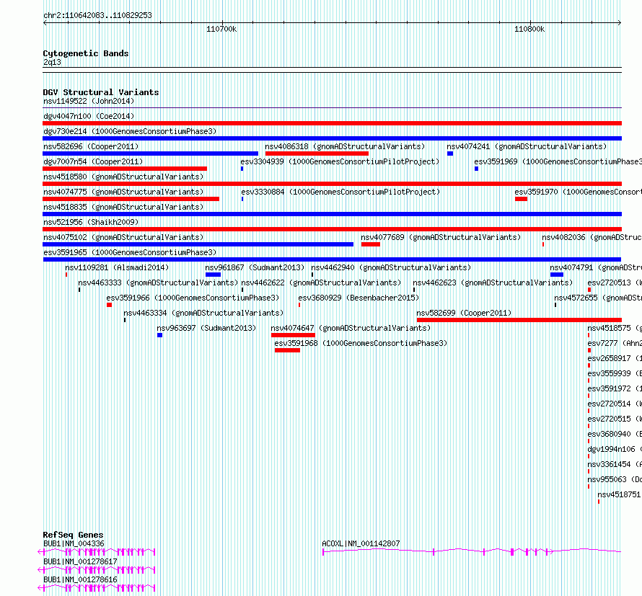Click the nsv4074241 gnomADStructuralVariants label

527,146
